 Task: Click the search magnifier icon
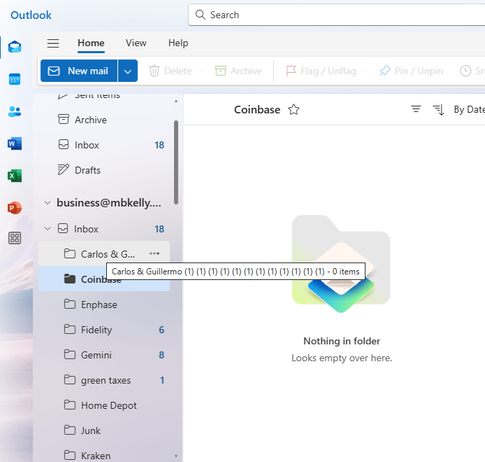click(201, 15)
